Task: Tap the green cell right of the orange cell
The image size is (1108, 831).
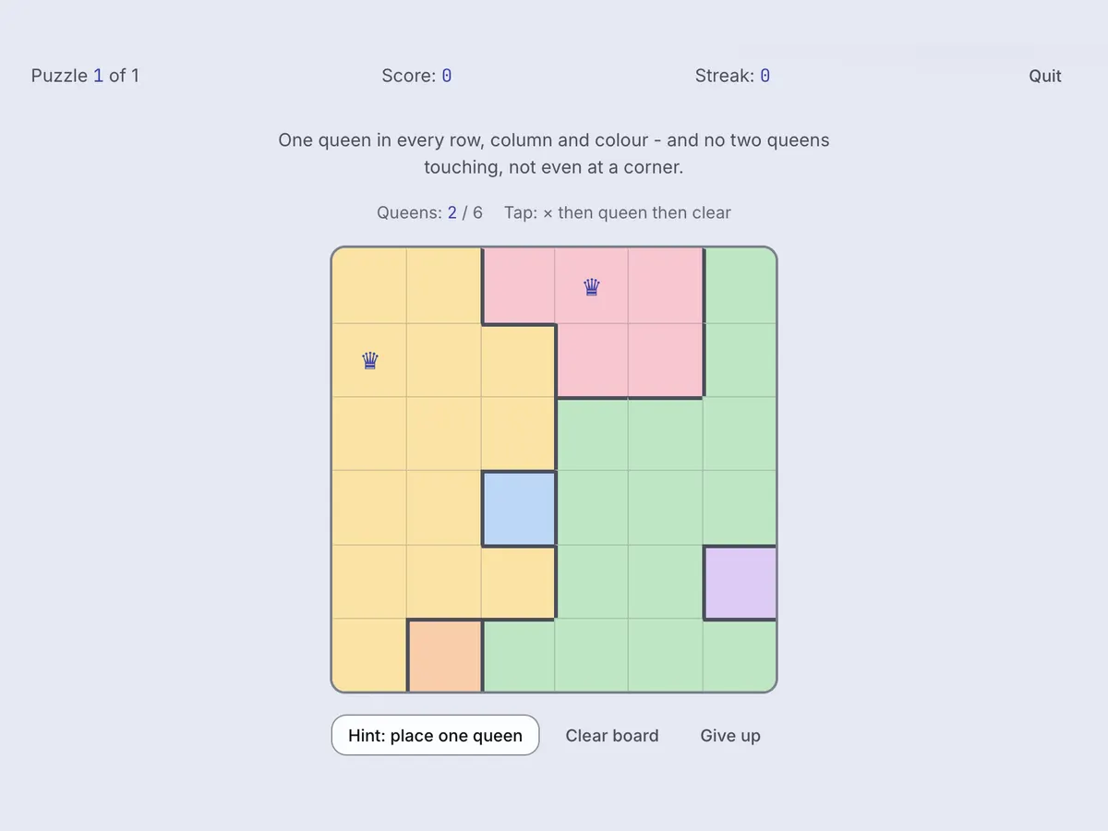Action: (x=518, y=656)
